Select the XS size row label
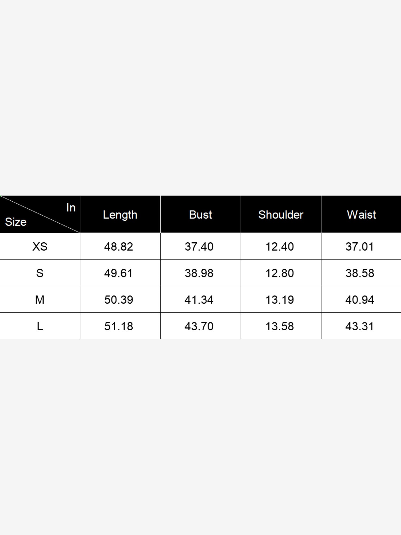The image size is (401, 535). point(40,246)
